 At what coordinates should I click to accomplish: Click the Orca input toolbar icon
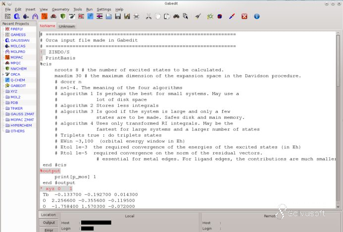coord(72,16)
